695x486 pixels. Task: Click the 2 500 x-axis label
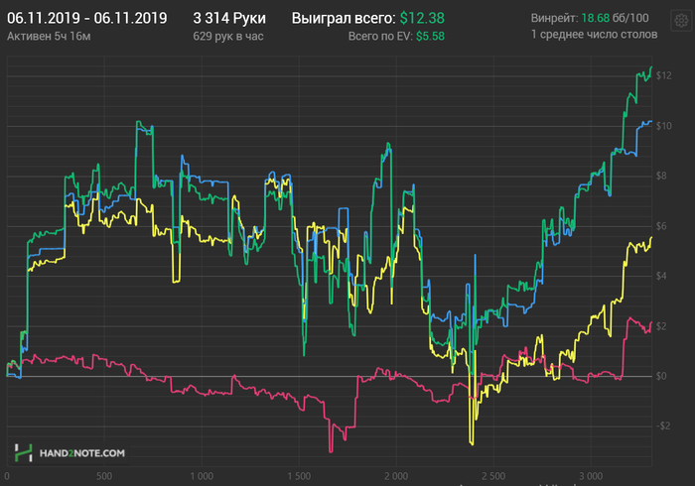tap(493, 476)
